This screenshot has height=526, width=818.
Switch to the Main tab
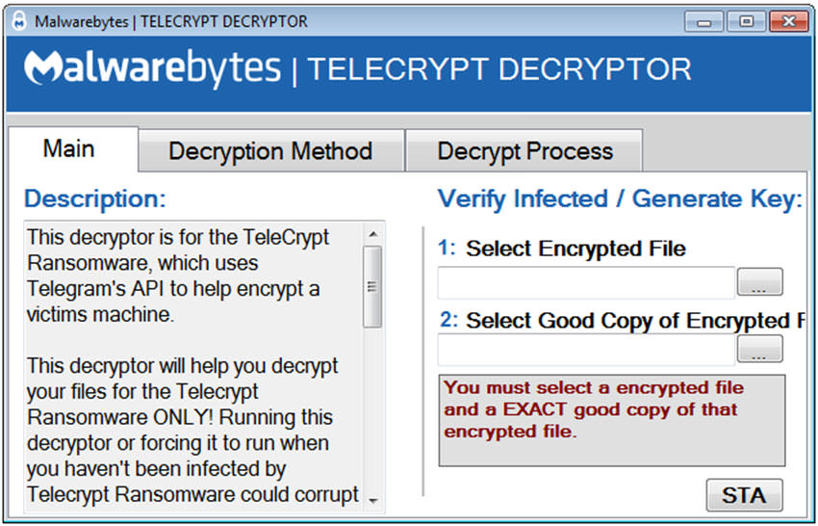(x=69, y=149)
